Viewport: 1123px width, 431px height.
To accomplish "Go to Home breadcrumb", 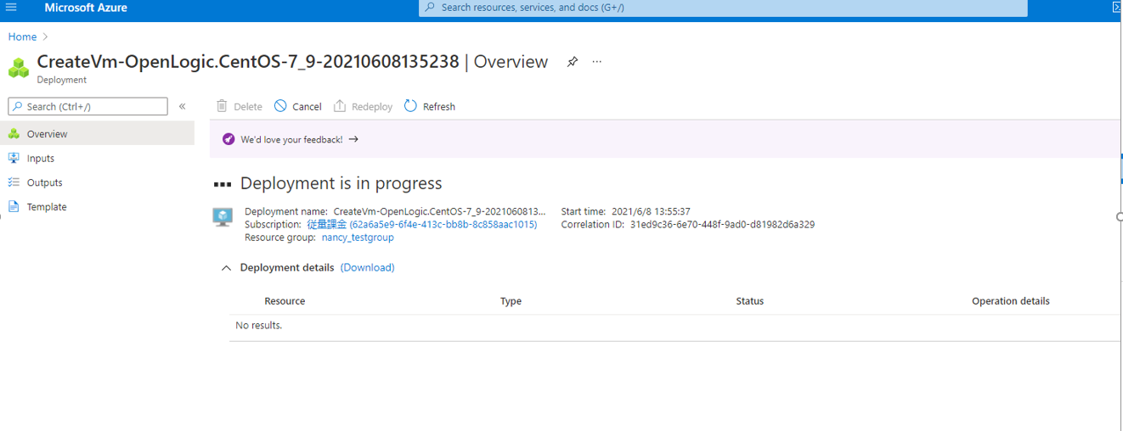I will [22, 36].
